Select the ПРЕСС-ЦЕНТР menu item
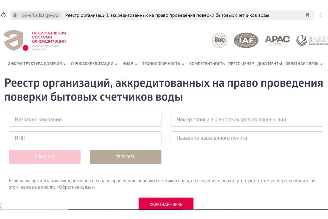 241,63
